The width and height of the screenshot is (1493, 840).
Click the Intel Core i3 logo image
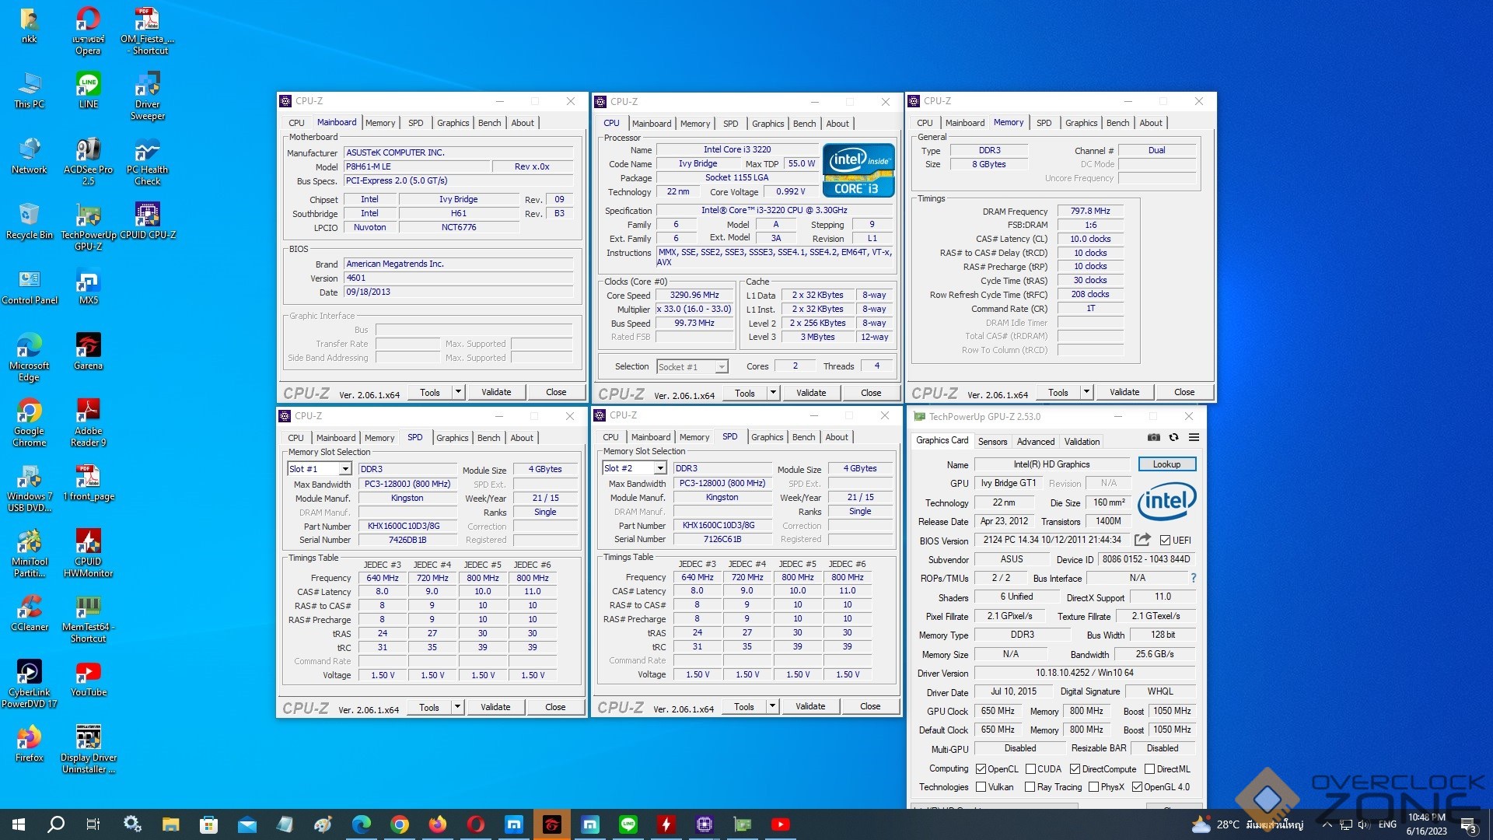pos(858,170)
